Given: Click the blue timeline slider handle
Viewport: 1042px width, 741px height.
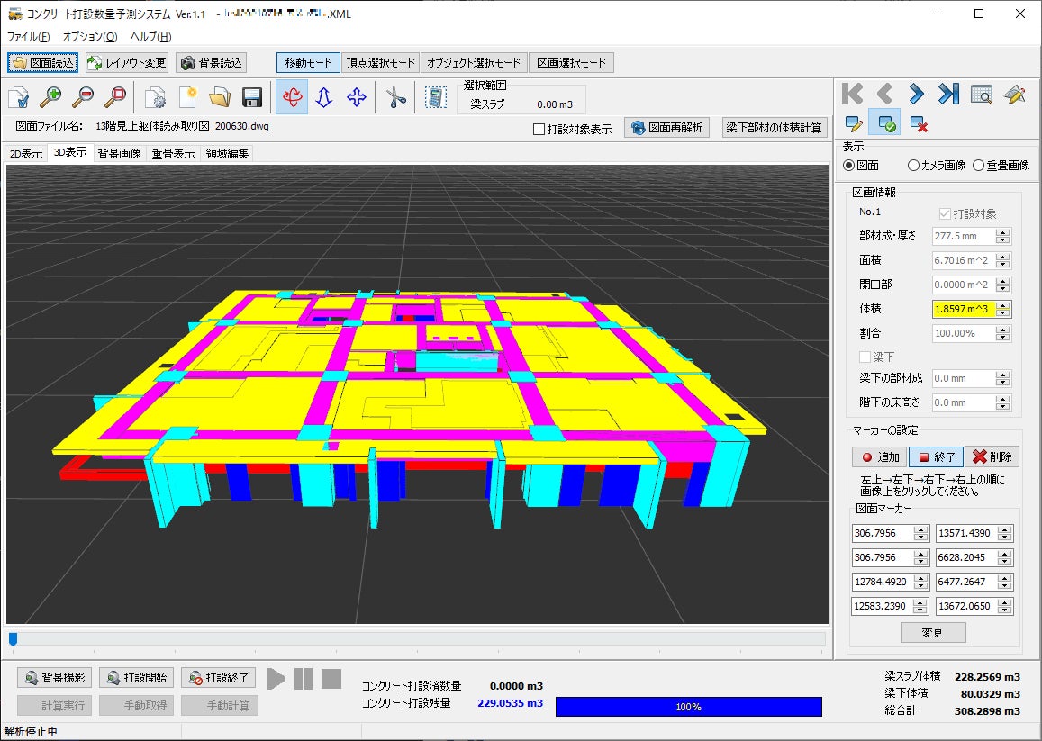Looking at the screenshot, I should click(x=13, y=639).
